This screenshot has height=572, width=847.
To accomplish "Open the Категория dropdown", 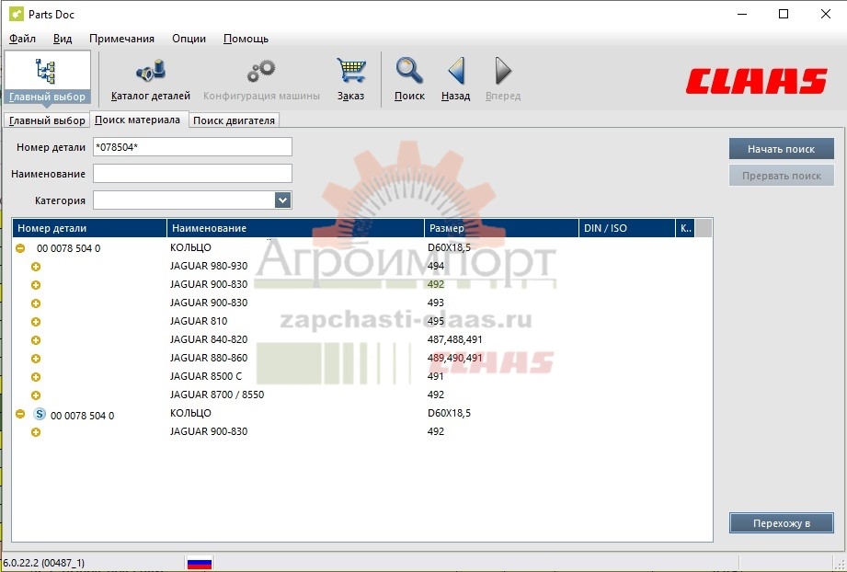I will 282,200.
